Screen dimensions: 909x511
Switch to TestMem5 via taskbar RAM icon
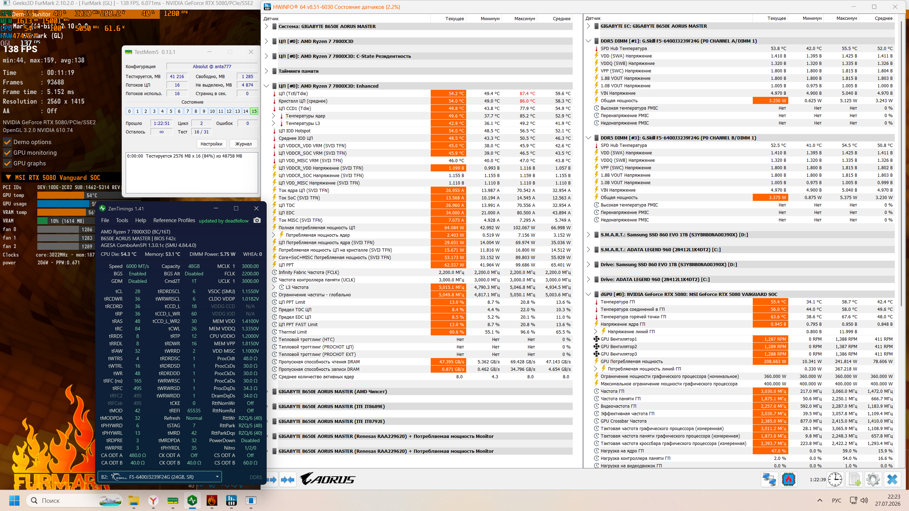click(x=173, y=500)
